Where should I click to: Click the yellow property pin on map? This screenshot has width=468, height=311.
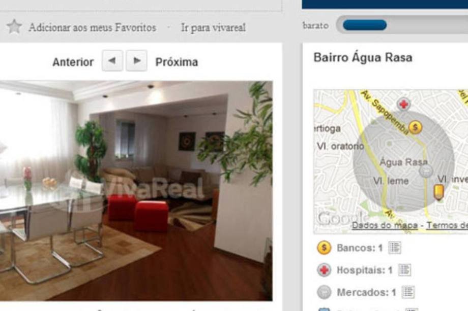point(438,192)
